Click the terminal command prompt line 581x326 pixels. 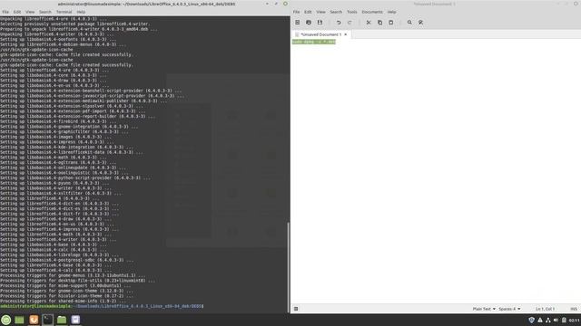[102, 306]
